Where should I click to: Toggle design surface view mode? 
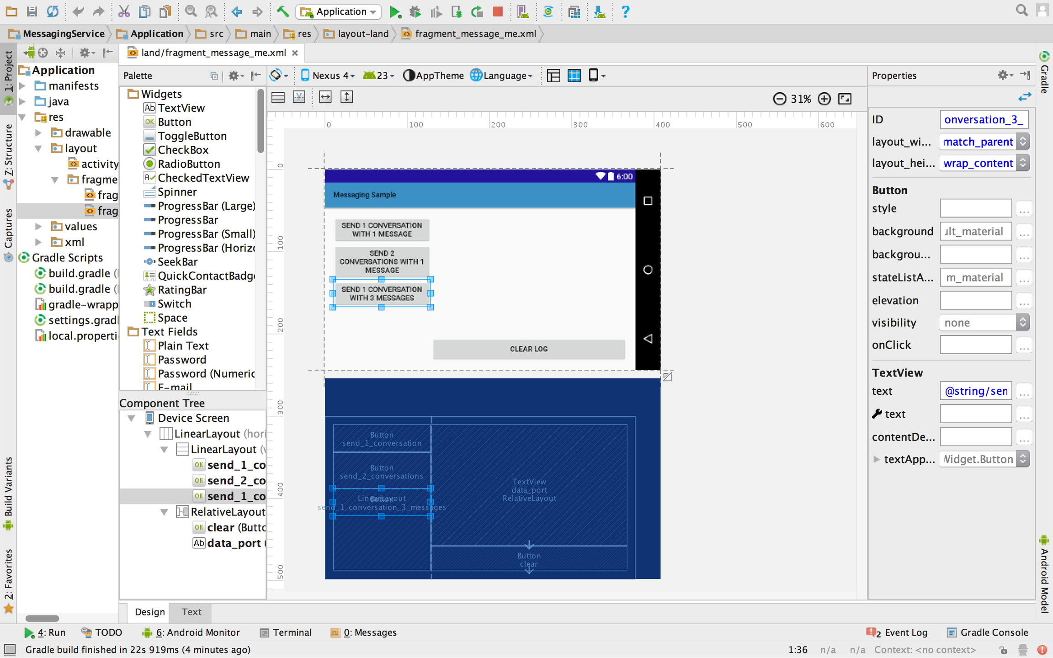pyautogui.click(x=553, y=75)
